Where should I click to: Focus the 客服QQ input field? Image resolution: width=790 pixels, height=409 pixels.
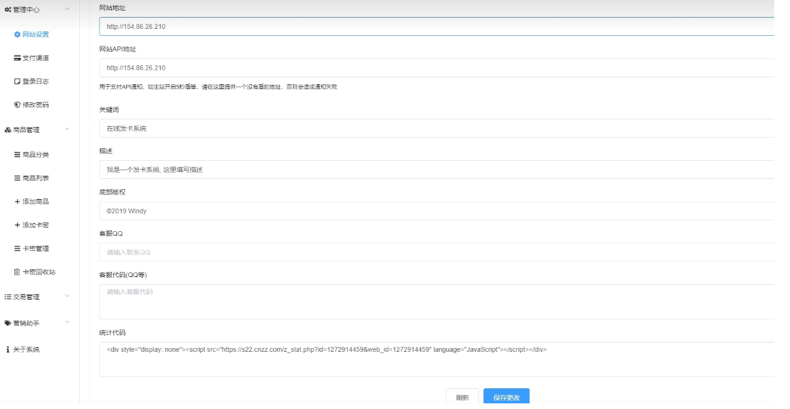tap(436, 253)
